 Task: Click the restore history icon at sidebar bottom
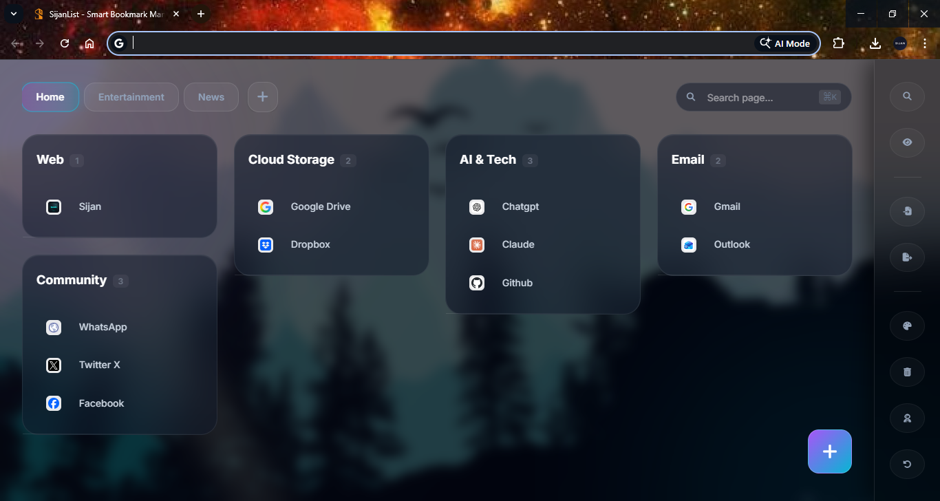coord(907,464)
